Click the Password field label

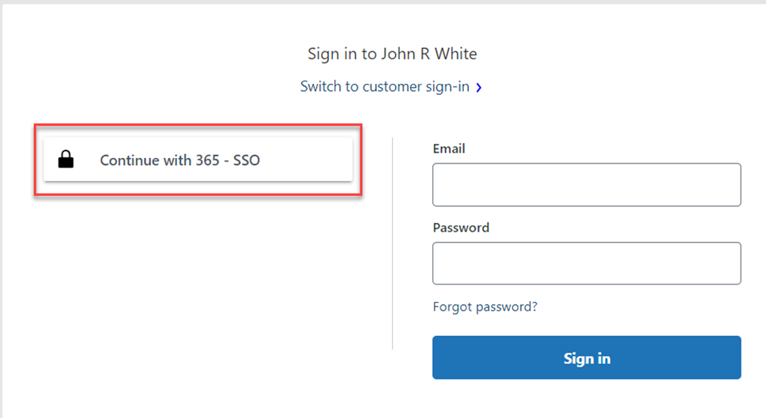coord(461,228)
